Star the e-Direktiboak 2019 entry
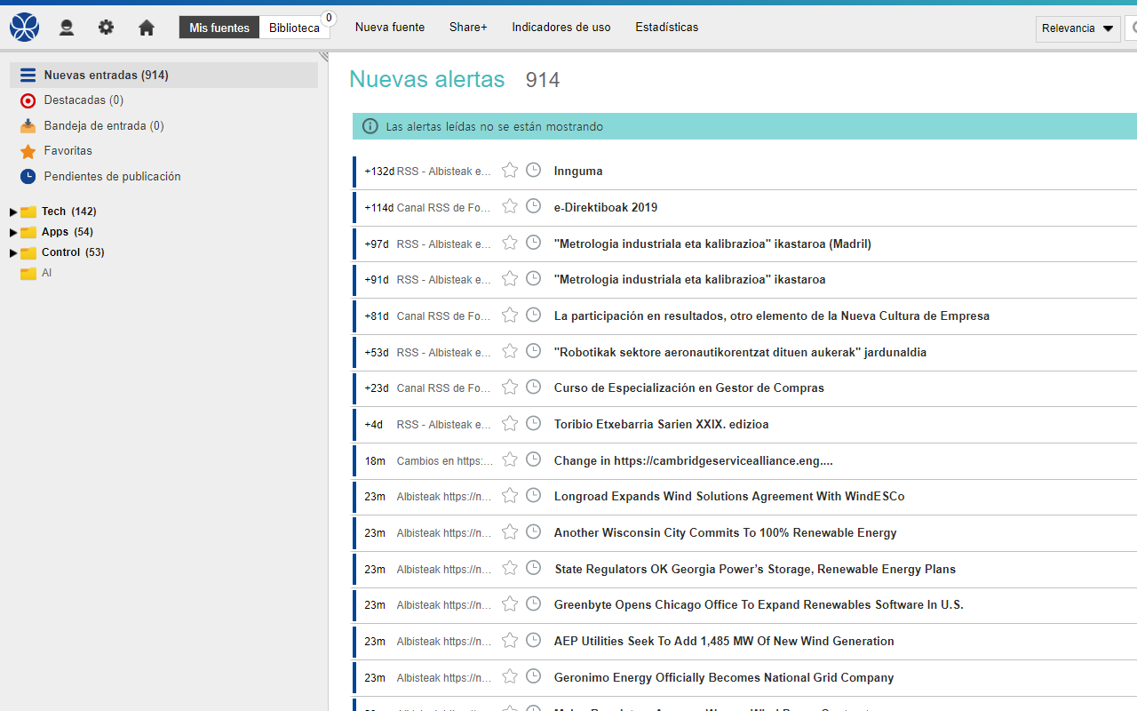Image resolution: width=1137 pixels, height=711 pixels. pos(510,207)
